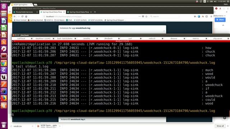Image resolution: width=230 pixels, height=129 pixels.
Task: Open Ubuntu dash search in launcher
Action: [x=4, y=6]
